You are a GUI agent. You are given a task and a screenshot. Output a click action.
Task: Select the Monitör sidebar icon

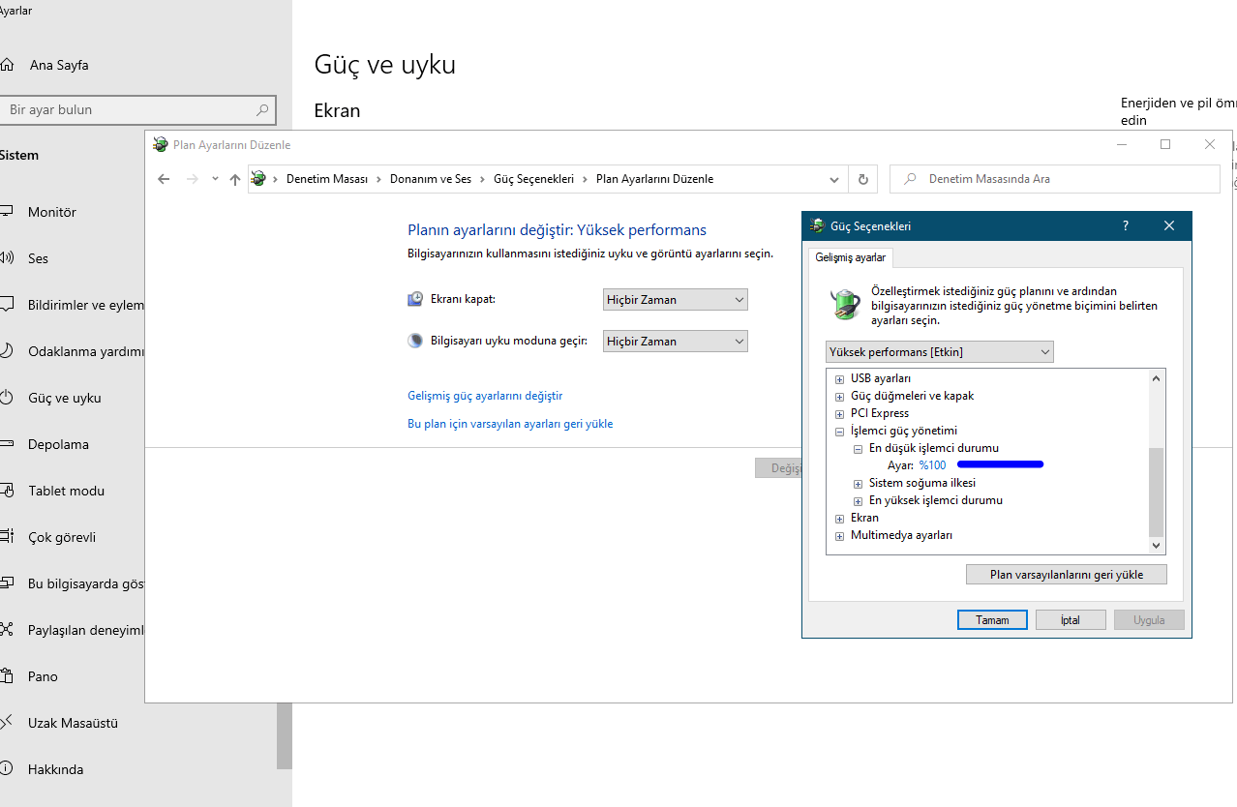[7, 212]
